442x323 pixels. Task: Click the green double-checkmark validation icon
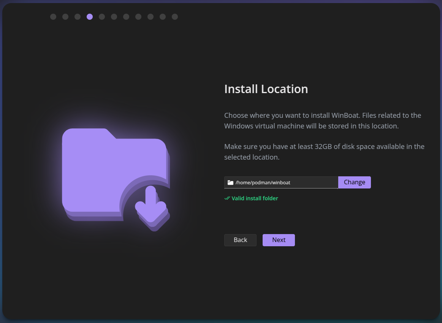coord(227,198)
